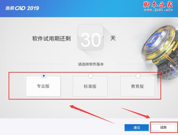Choose the 标准版 edition card
Screen dimensions: 178x135
[x=90, y=86]
